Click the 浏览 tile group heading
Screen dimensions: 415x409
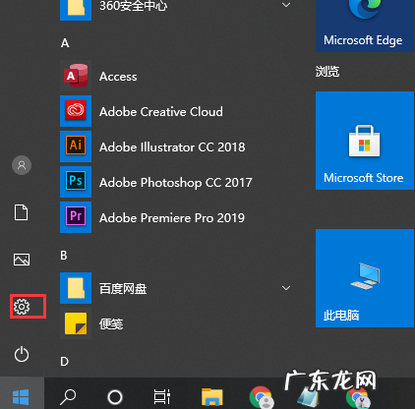coord(327,72)
